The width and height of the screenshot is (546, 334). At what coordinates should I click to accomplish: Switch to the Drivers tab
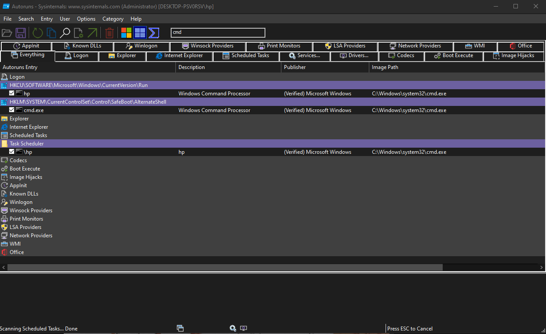(354, 56)
